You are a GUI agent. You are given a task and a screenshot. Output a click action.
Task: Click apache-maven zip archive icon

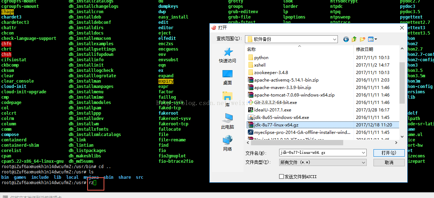(250, 87)
